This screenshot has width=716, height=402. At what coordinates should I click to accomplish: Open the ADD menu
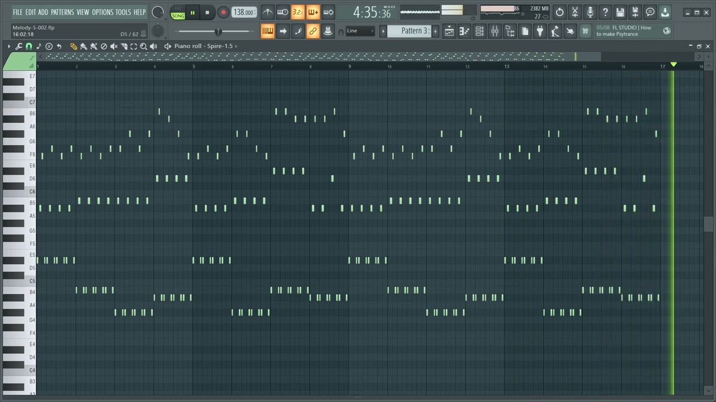[x=43, y=12]
